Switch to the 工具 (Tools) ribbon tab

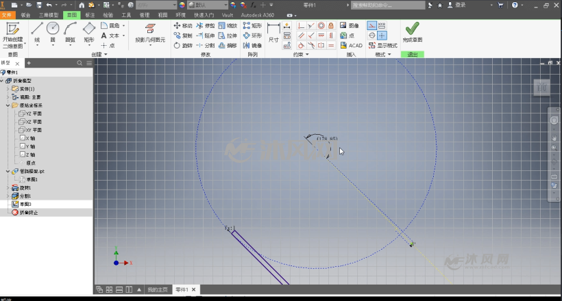[x=126, y=15]
